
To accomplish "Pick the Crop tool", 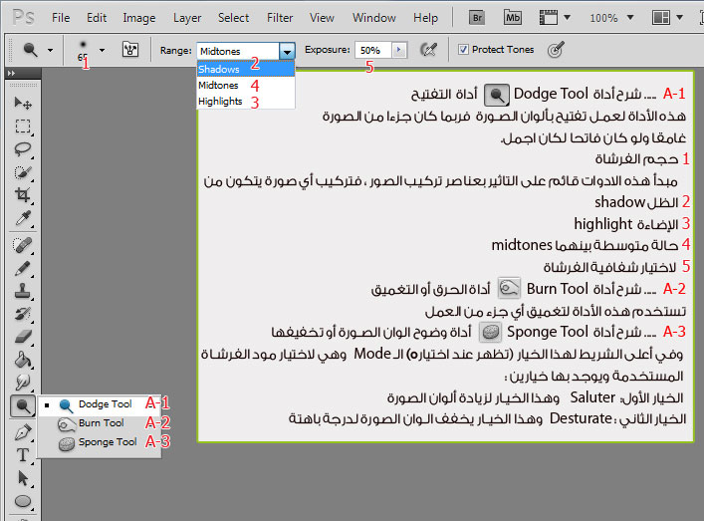I will (x=22, y=196).
